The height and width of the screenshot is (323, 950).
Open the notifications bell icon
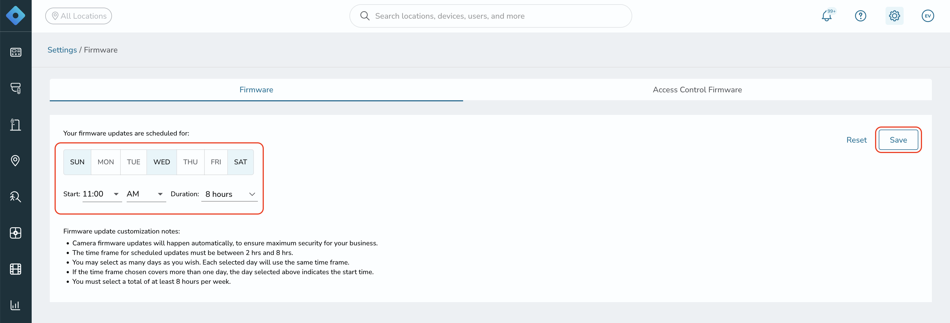tap(827, 16)
